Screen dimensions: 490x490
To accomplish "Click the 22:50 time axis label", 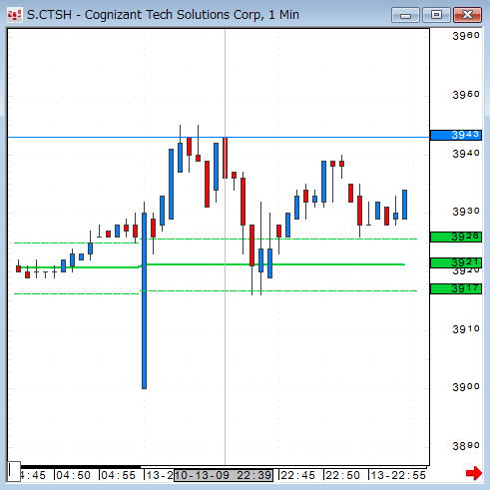I will (342, 475).
